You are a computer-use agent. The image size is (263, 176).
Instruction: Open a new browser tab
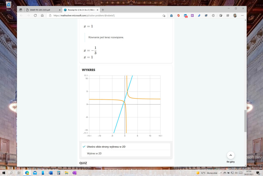click(103, 10)
